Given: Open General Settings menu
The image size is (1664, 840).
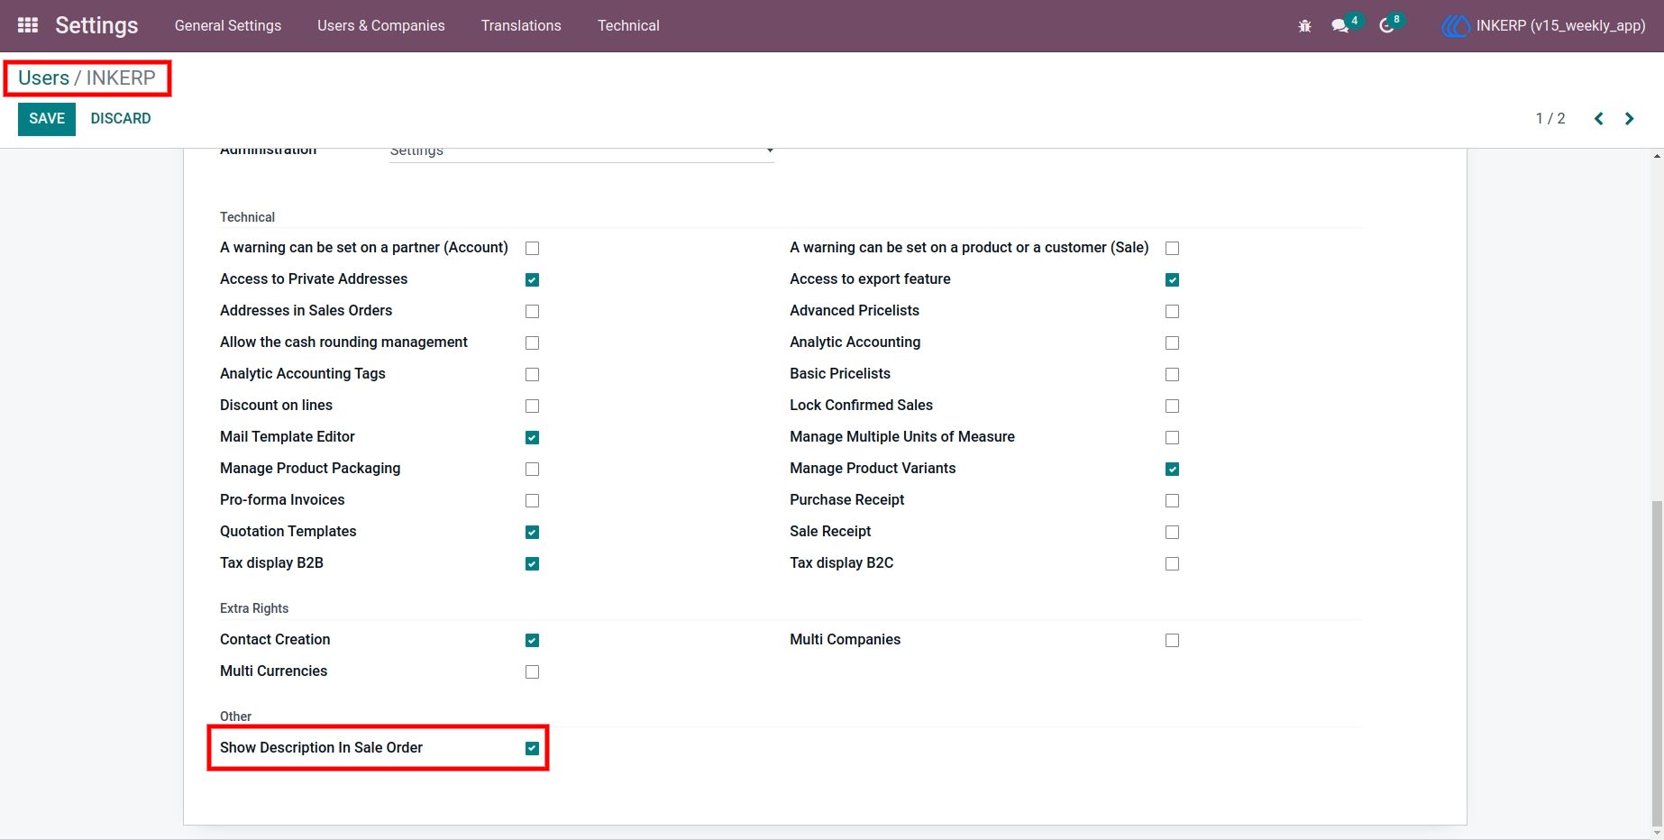Looking at the screenshot, I should click(228, 25).
